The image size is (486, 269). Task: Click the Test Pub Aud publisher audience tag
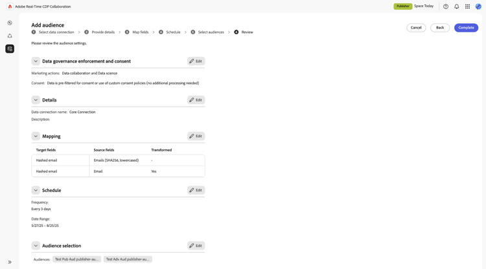click(76, 259)
